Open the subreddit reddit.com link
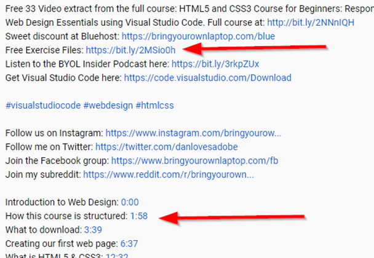The image size is (374, 258). click(169, 174)
